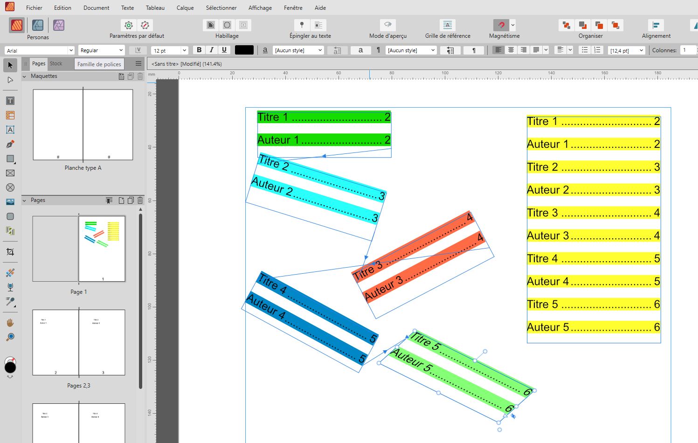Open the Magnétisme options dropdown arrow
This screenshot has height=443, width=698.
pyautogui.click(x=513, y=25)
